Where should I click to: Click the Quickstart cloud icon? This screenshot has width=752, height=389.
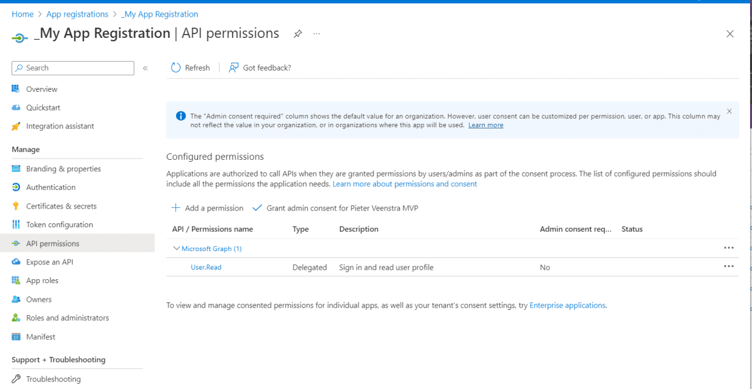(x=16, y=108)
